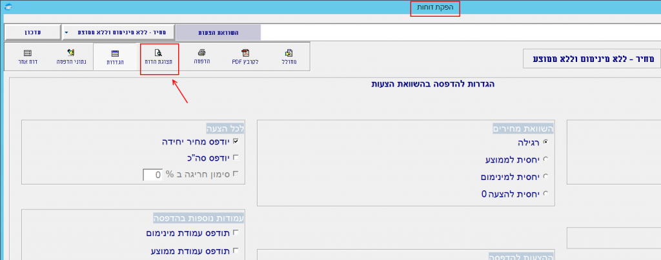Enable the 'יודפס סה"כ' checkbox
661x260 pixels.
click(x=236, y=157)
